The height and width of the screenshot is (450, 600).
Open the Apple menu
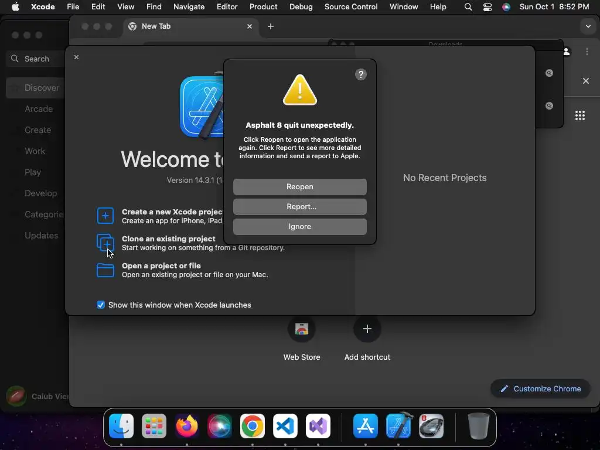(x=15, y=6)
